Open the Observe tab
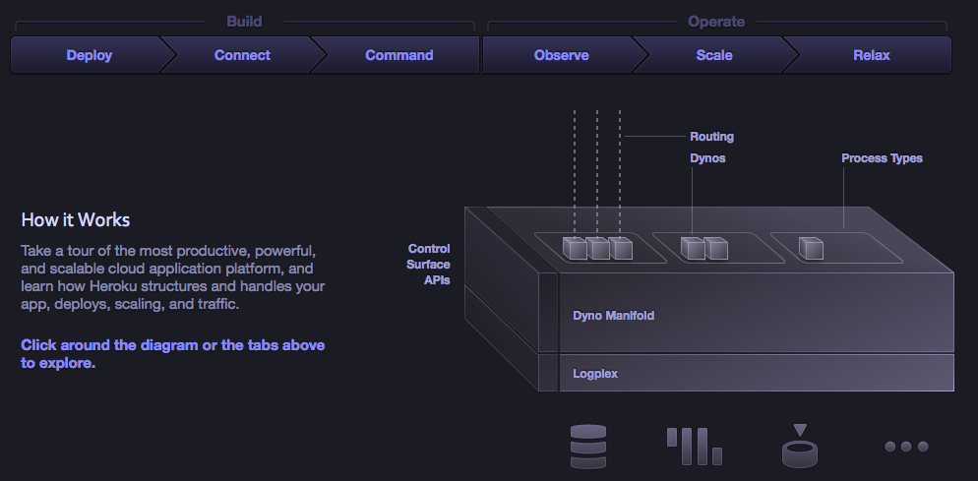The image size is (978, 481). pyautogui.click(x=561, y=55)
